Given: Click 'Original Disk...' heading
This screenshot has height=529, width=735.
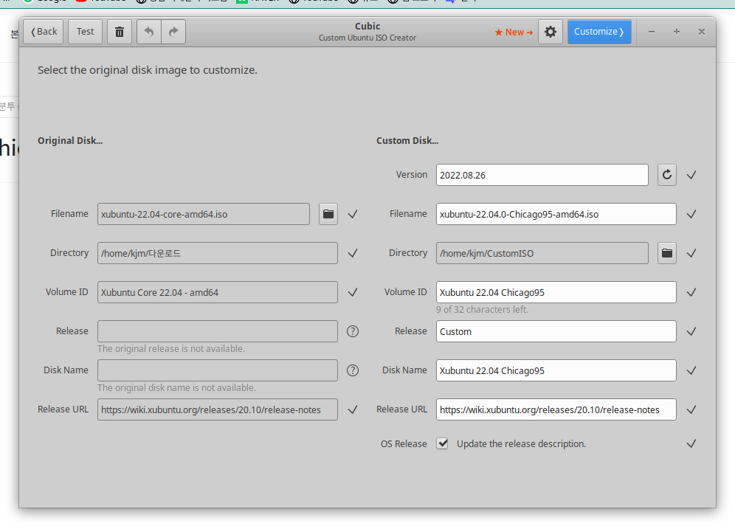Looking at the screenshot, I should [x=70, y=141].
